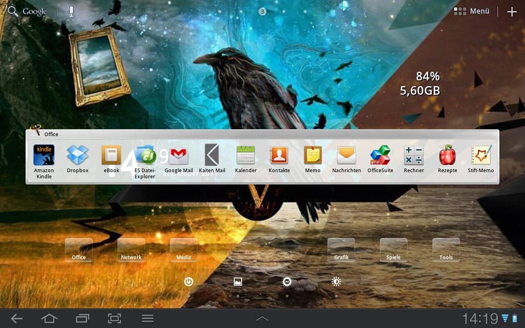The image size is (525, 328).
Task: Tap the 84% 5,60GB storage widget
Action: [x=420, y=84]
